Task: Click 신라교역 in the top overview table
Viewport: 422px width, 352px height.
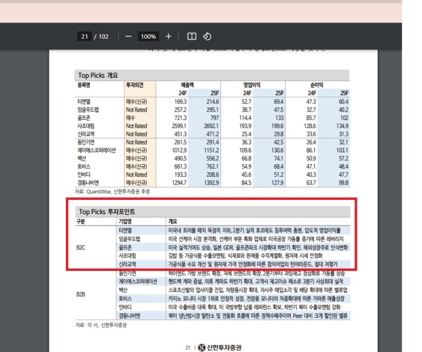Action: point(86,134)
